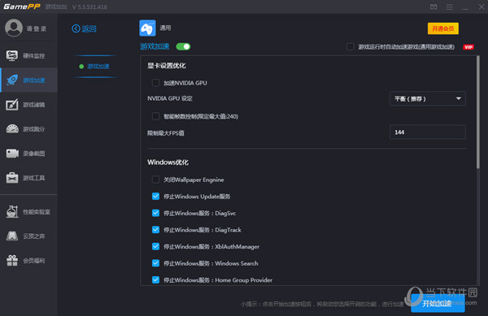488x316 pixels.
Task: Click the settings panel vertical scrollbar
Action: pyautogui.click(x=477, y=112)
